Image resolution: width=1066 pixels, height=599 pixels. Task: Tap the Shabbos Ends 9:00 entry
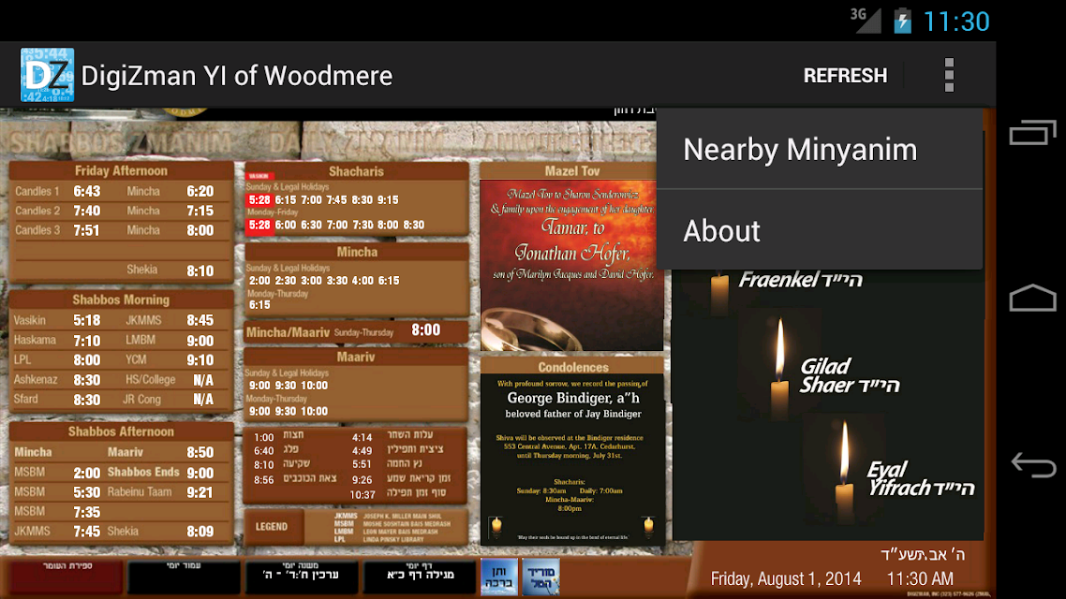(160, 473)
